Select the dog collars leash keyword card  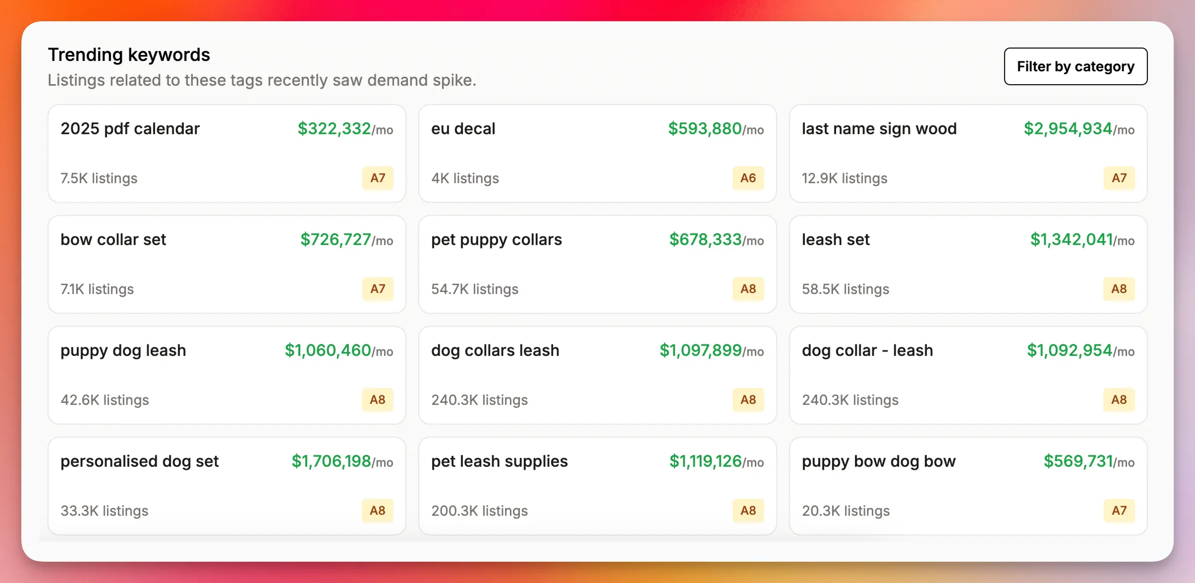pyautogui.click(x=596, y=375)
